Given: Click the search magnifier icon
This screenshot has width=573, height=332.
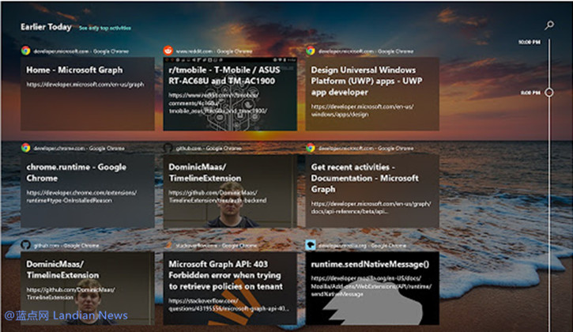Looking at the screenshot, I should [549, 25].
